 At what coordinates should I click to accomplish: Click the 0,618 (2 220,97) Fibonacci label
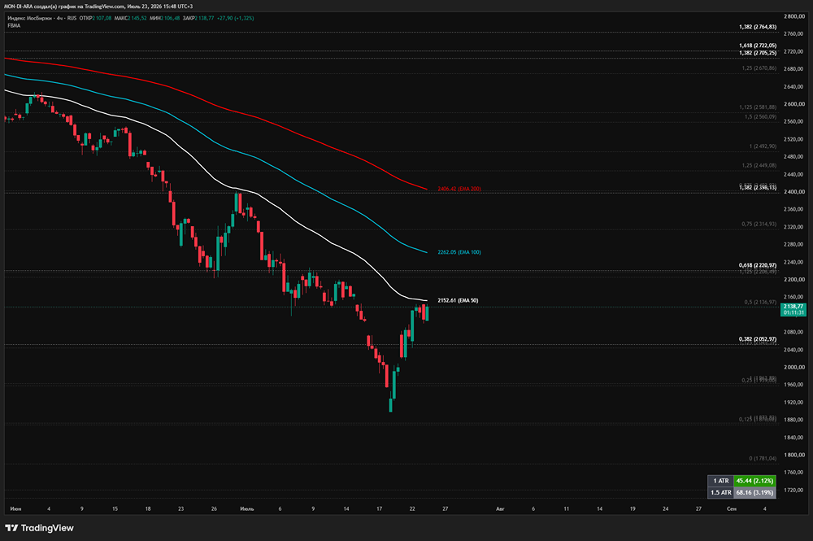tap(758, 265)
